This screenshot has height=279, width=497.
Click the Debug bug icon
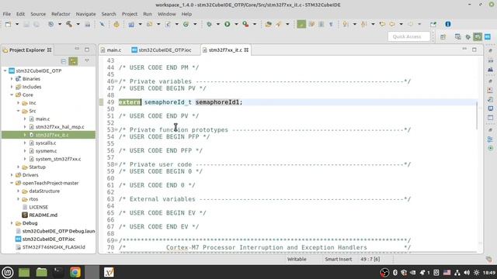click(x=209, y=24)
